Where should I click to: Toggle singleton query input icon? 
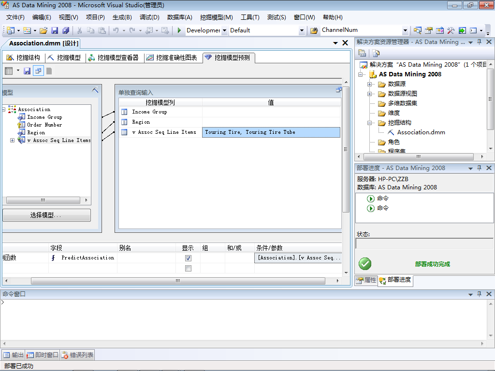(x=38, y=71)
